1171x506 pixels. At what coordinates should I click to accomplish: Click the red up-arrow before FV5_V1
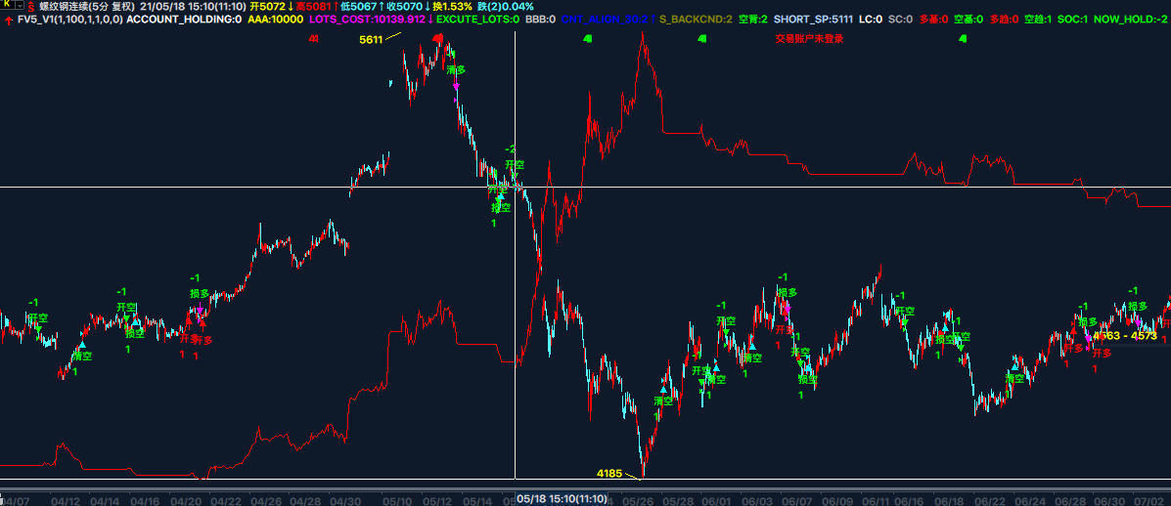[8, 21]
